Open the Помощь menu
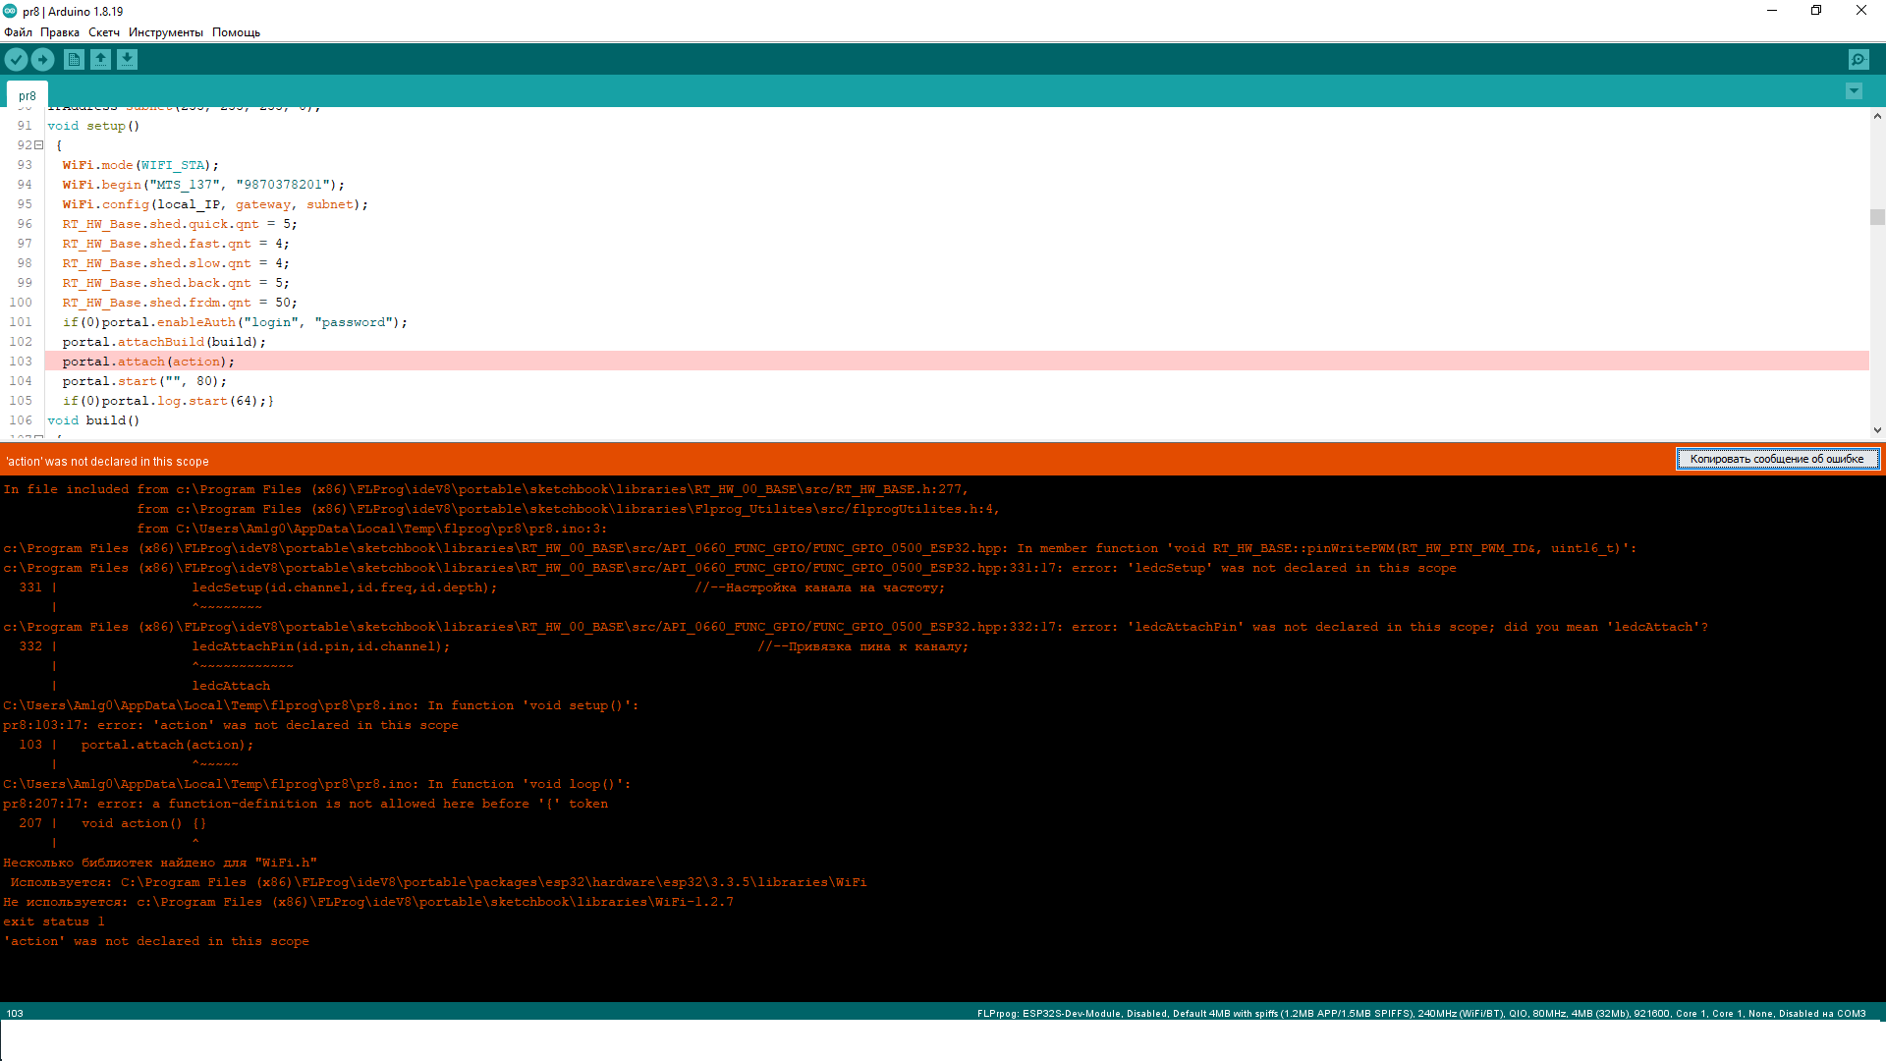Viewport: 1886px width, 1061px height. [x=236, y=32]
